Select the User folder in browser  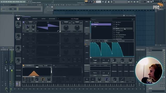(x=101, y=26)
